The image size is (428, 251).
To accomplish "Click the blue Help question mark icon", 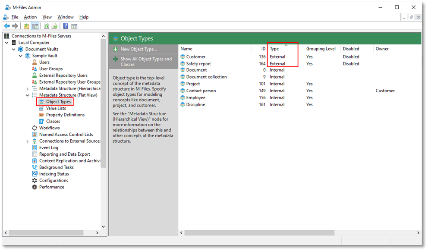I will (x=66, y=26).
